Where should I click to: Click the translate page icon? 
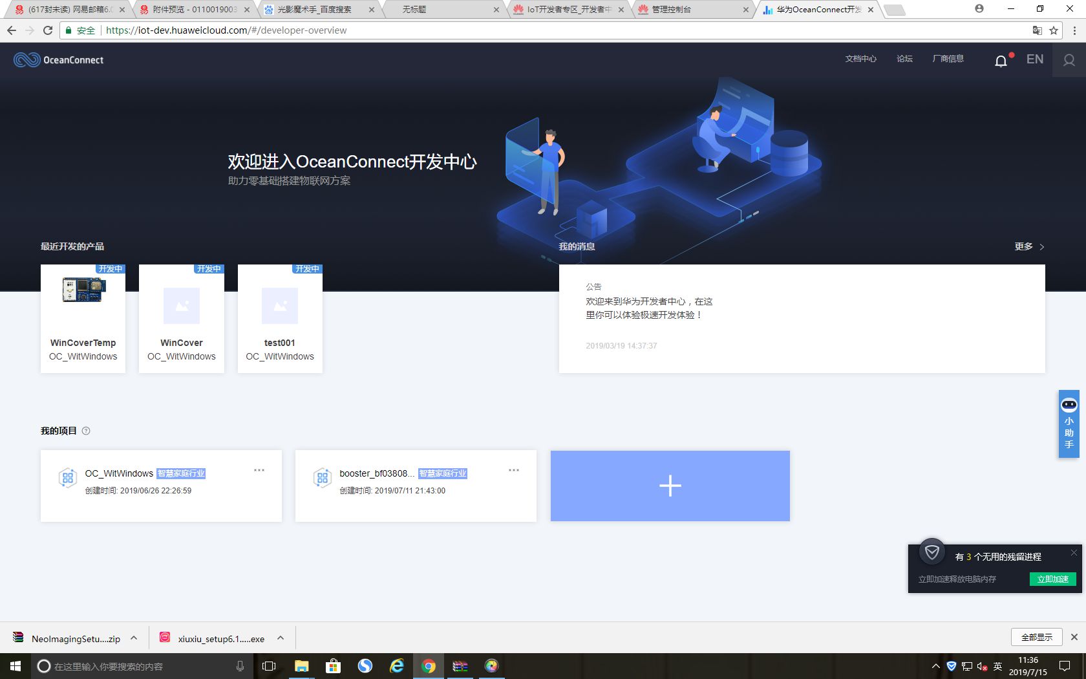coord(1037,30)
